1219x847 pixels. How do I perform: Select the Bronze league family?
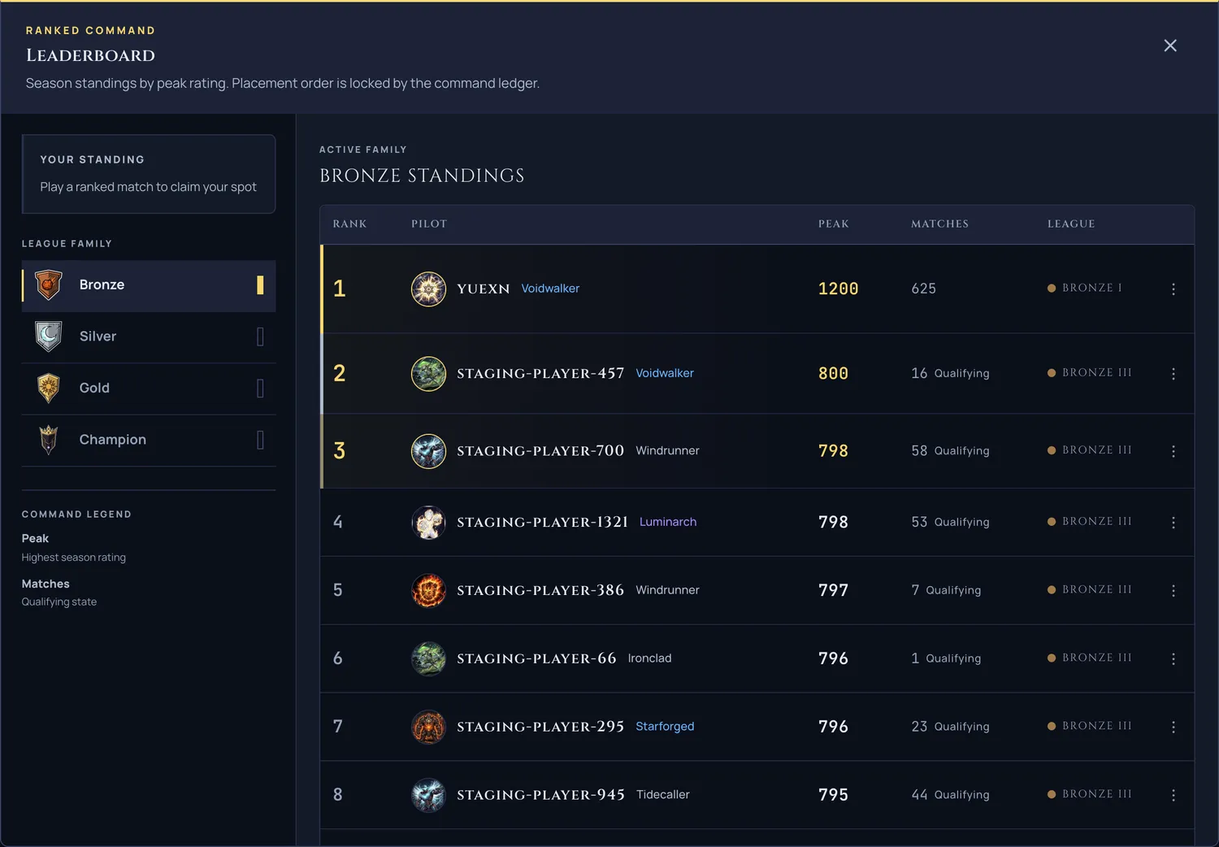[x=149, y=285]
